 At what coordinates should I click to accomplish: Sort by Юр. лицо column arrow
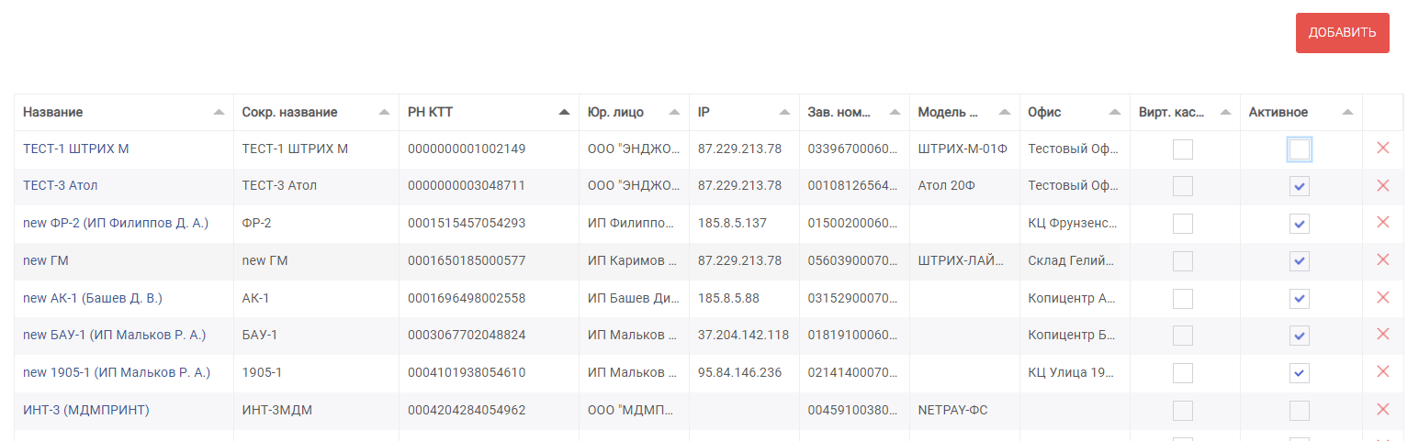(674, 112)
